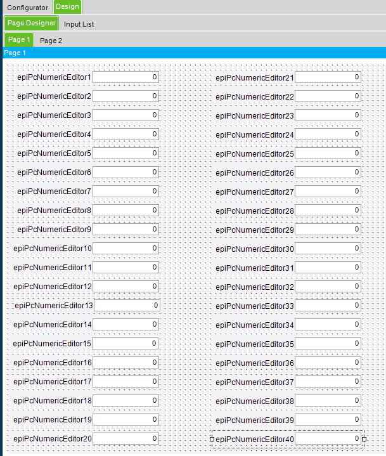Focus the epiPcNumericEditor8 value box
Image resolution: width=386 pixels, height=456 pixels.
click(126, 211)
